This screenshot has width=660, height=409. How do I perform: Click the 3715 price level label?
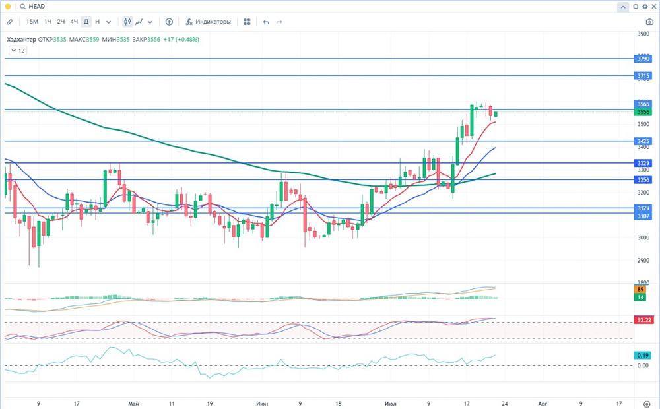point(643,76)
